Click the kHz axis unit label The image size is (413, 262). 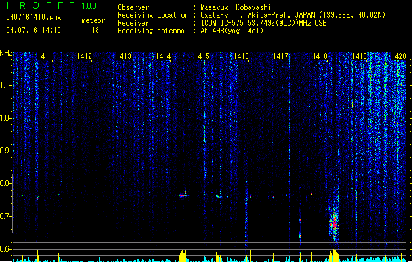coord(6,53)
